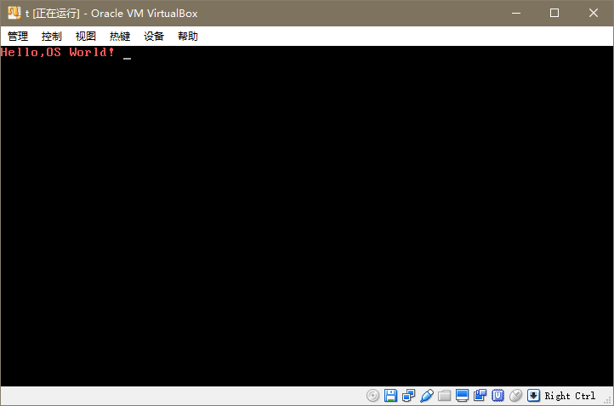Image resolution: width=614 pixels, height=406 pixels.
Task: Open the 帮助 menu
Action: [188, 37]
